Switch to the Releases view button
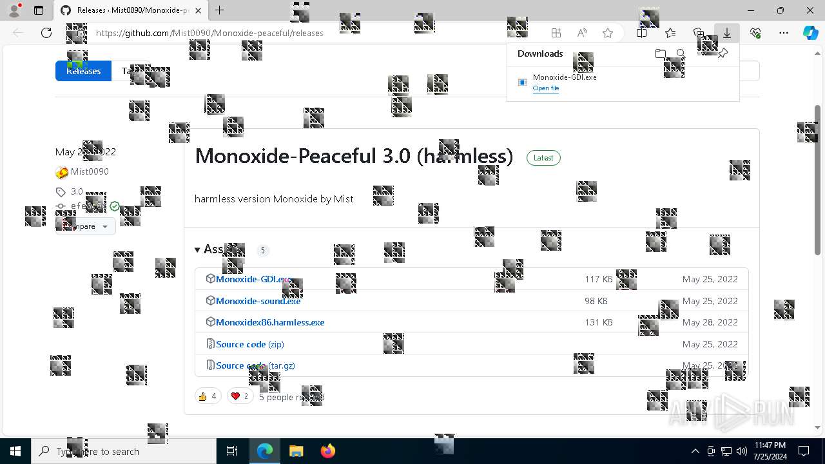Viewport: 825px width, 464px height. click(83, 71)
